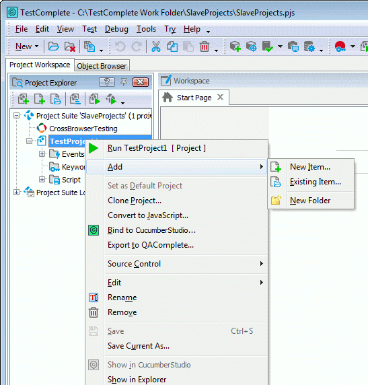Viewport: 368px width, 385px height.
Task: Open overflow arrow at the end of the menu bar
Action: pyautogui.click(x=208, y=32)
